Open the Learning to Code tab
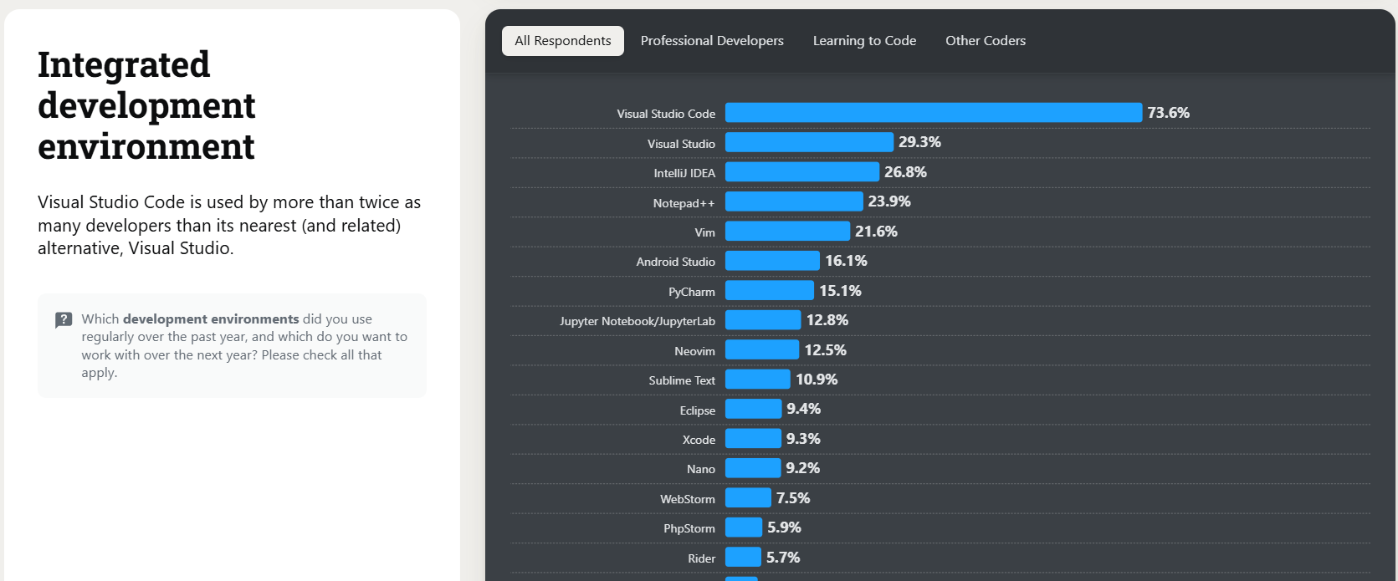Viewport: 1398px width, 581px height. point(864,41)
